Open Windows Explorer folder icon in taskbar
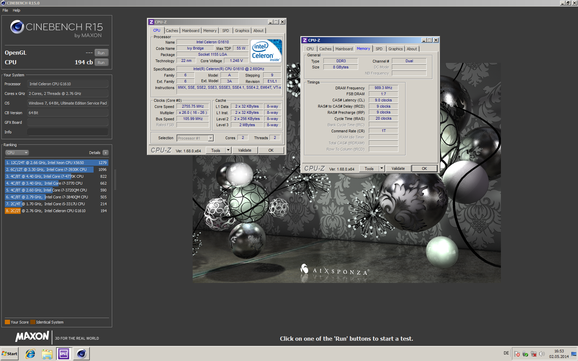Image resolution: width=578 pixels, height=361 pixels. [x=47, y=353]
